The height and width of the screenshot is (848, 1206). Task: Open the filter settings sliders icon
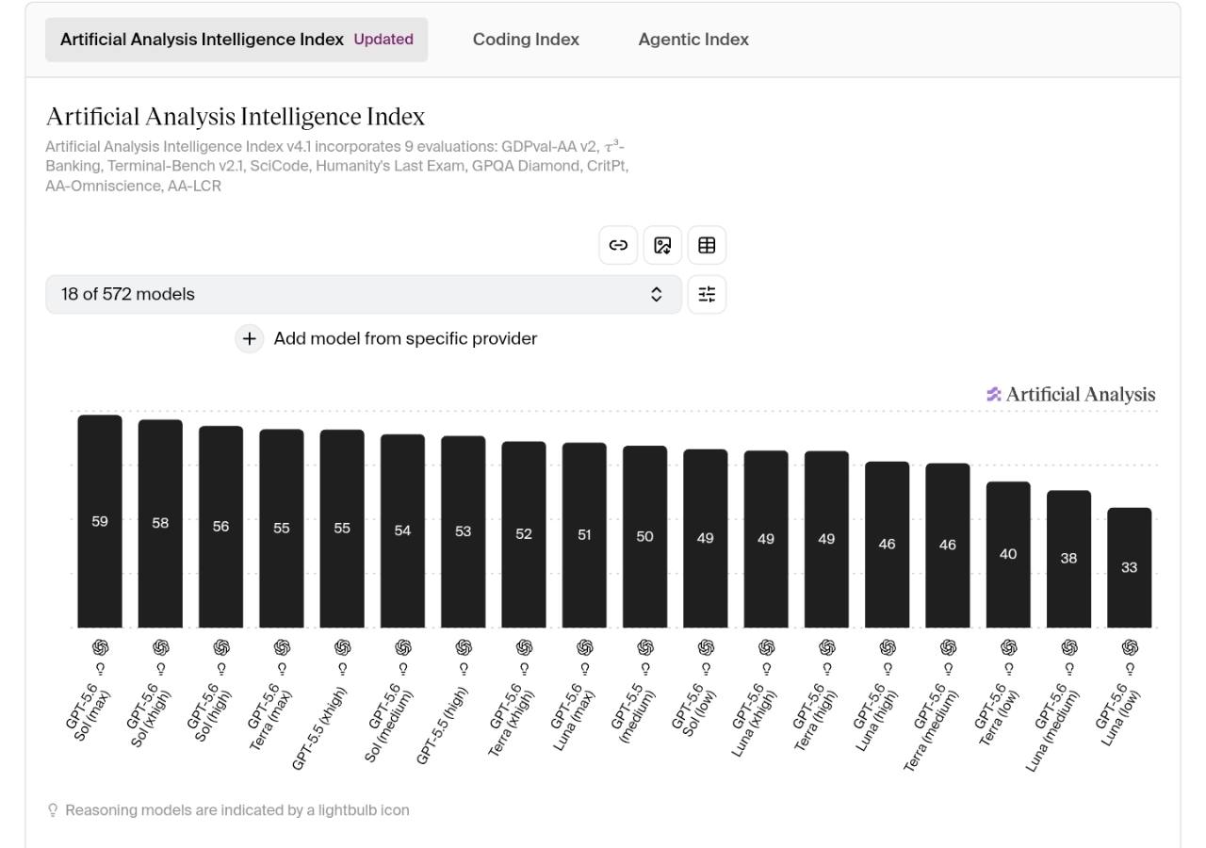tap(707, 294)
